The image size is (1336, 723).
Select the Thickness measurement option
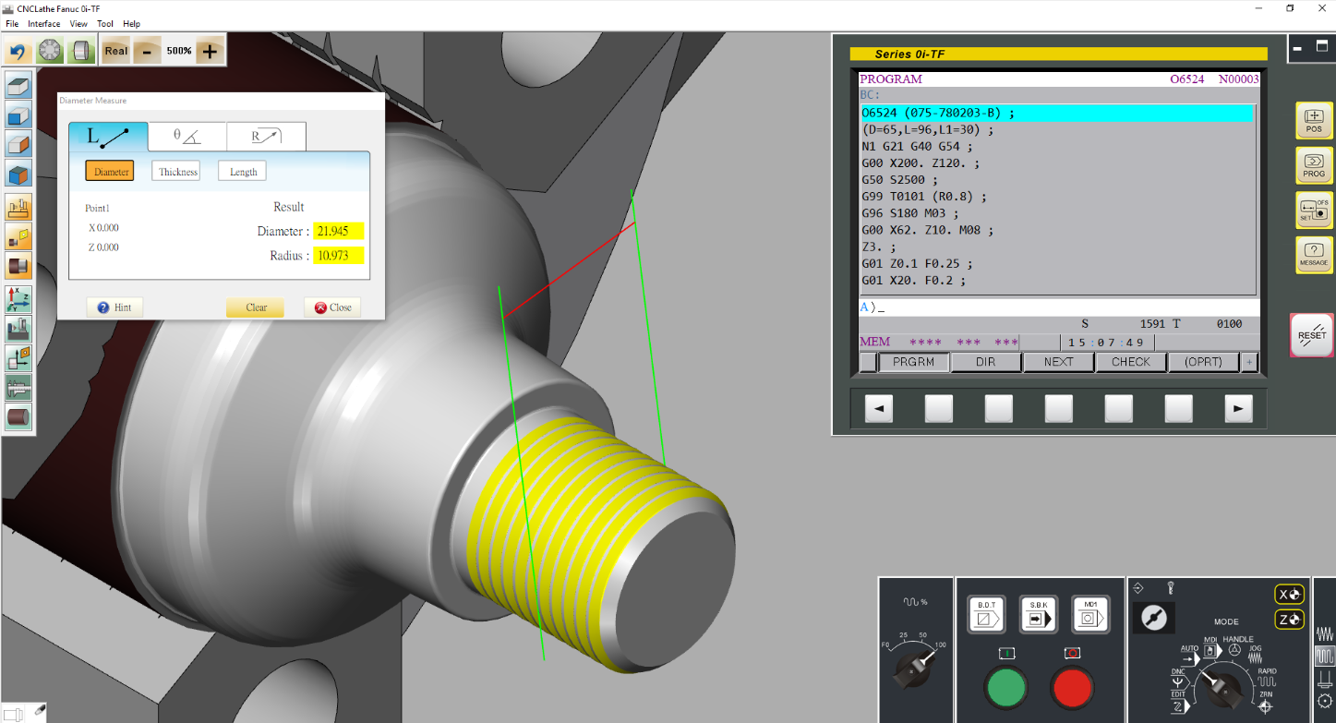point(178,172)
